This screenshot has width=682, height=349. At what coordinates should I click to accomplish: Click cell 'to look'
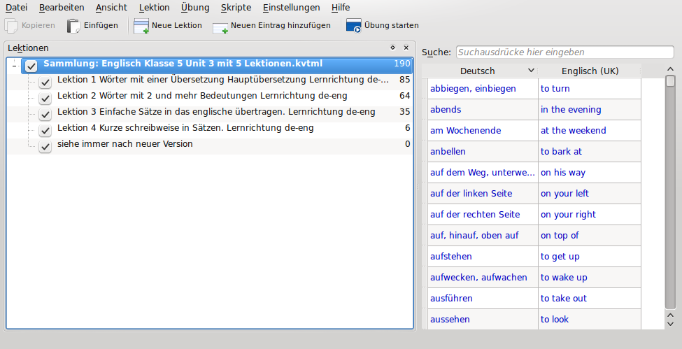click(590, 319)
